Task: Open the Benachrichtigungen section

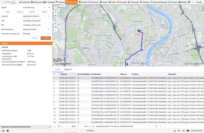Action: pos(159,2)
